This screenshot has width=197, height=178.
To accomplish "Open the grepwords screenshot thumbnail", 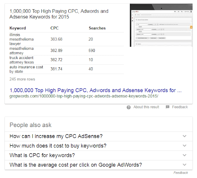I will point(161,25).
